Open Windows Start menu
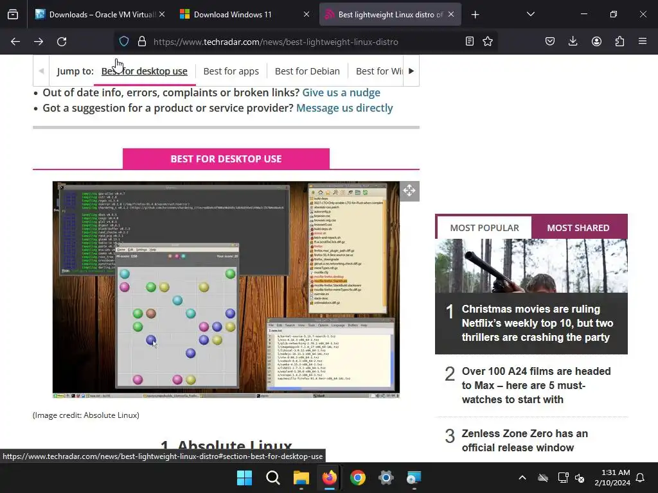 click(x=244, y=478)
